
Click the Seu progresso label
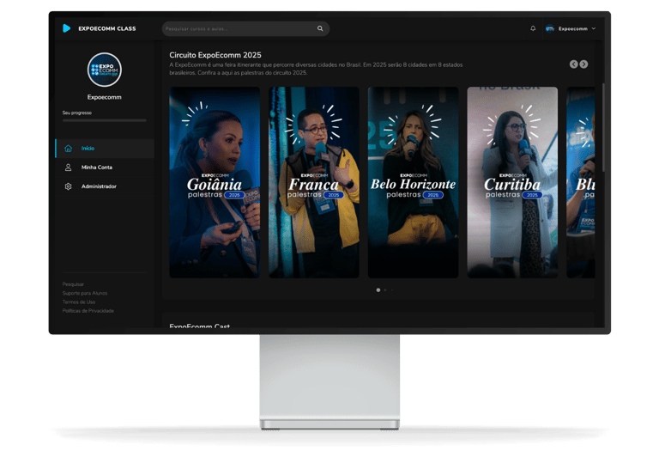(77, 113)
